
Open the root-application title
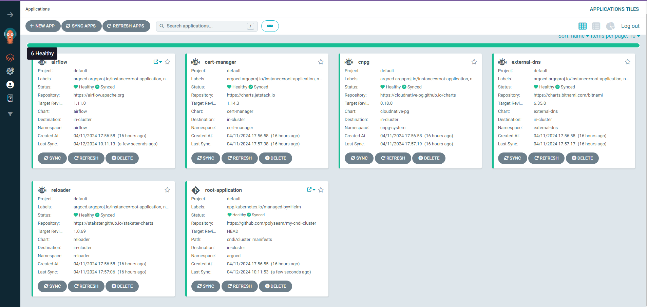pos(223,190)
